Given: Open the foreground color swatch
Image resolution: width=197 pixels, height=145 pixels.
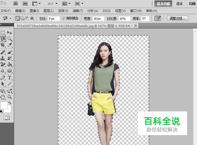Looking at the screenshot, I should pyautogui.click(x=4, y=105).
